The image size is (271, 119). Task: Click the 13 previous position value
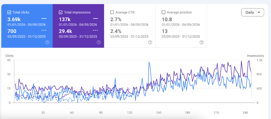tap(165, 31)
